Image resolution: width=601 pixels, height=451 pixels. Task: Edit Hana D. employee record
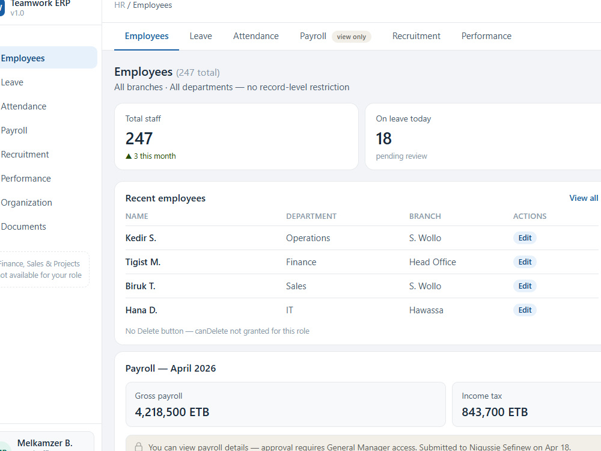pyautogui.click(x=525, y=310)
